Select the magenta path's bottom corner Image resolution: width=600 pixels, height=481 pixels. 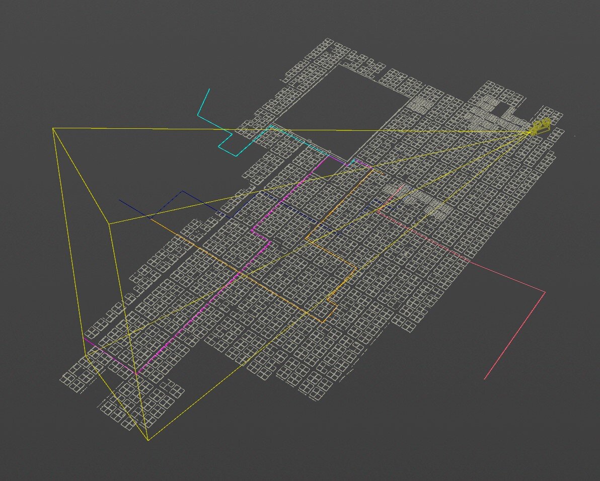(136, 374)
